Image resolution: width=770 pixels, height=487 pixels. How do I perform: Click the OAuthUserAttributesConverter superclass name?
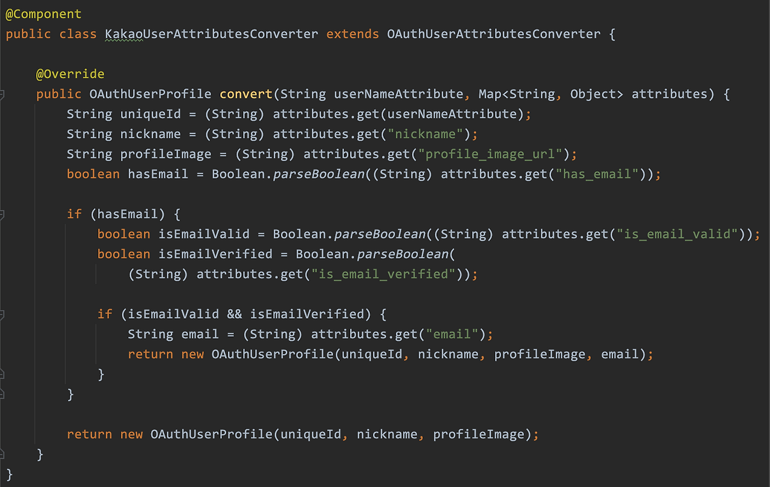point(493,34)
